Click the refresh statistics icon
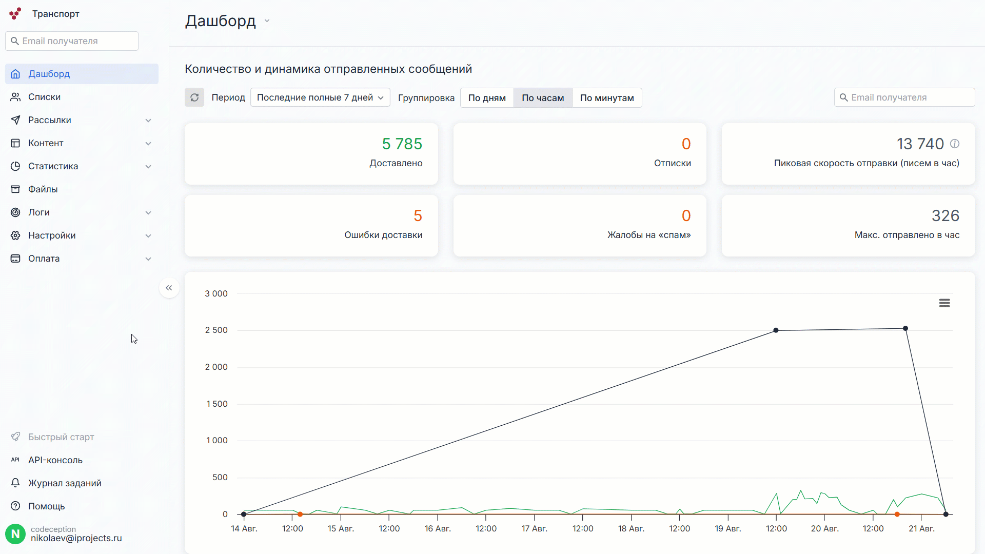The width and height of the screenshot is (985, 554). coord(194,97)
